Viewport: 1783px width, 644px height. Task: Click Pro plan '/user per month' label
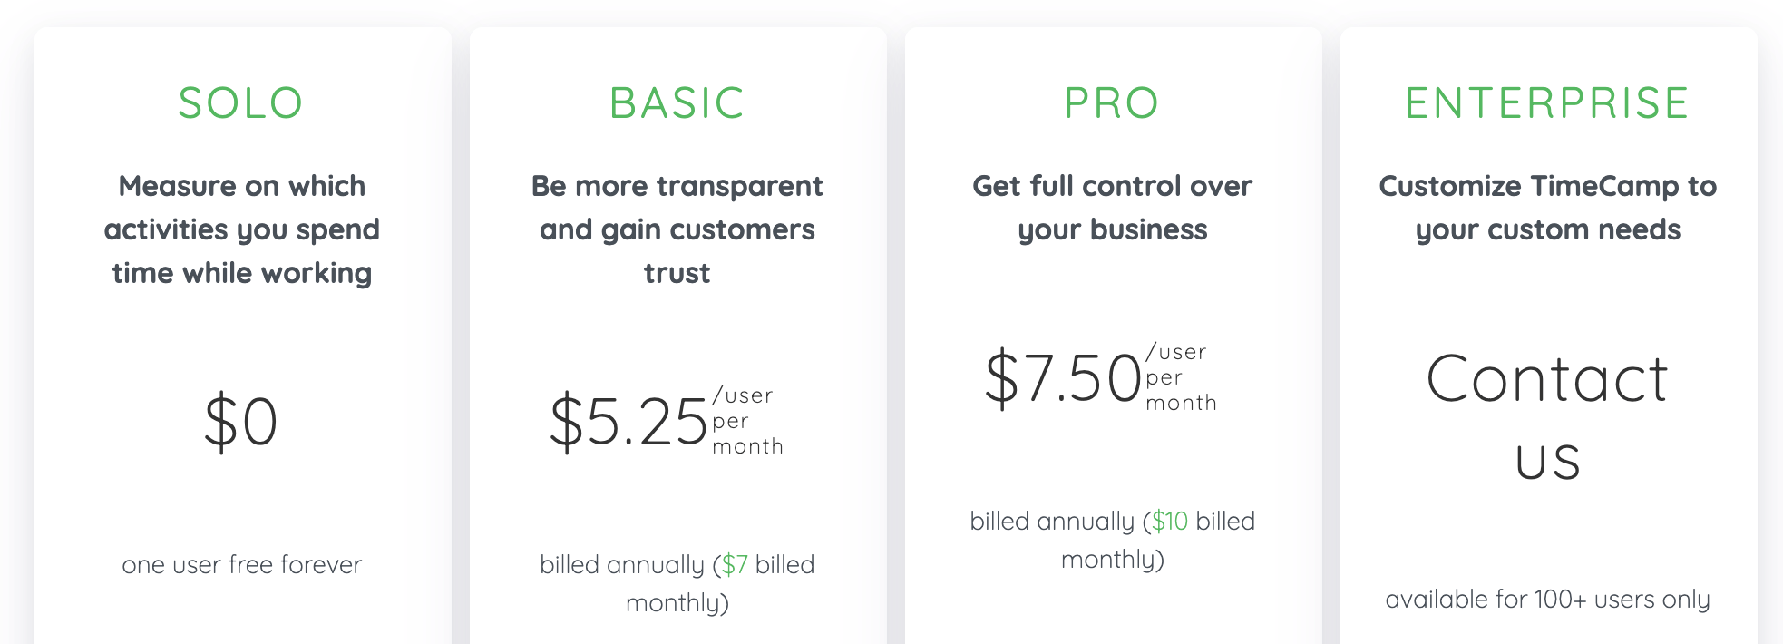1181,377
